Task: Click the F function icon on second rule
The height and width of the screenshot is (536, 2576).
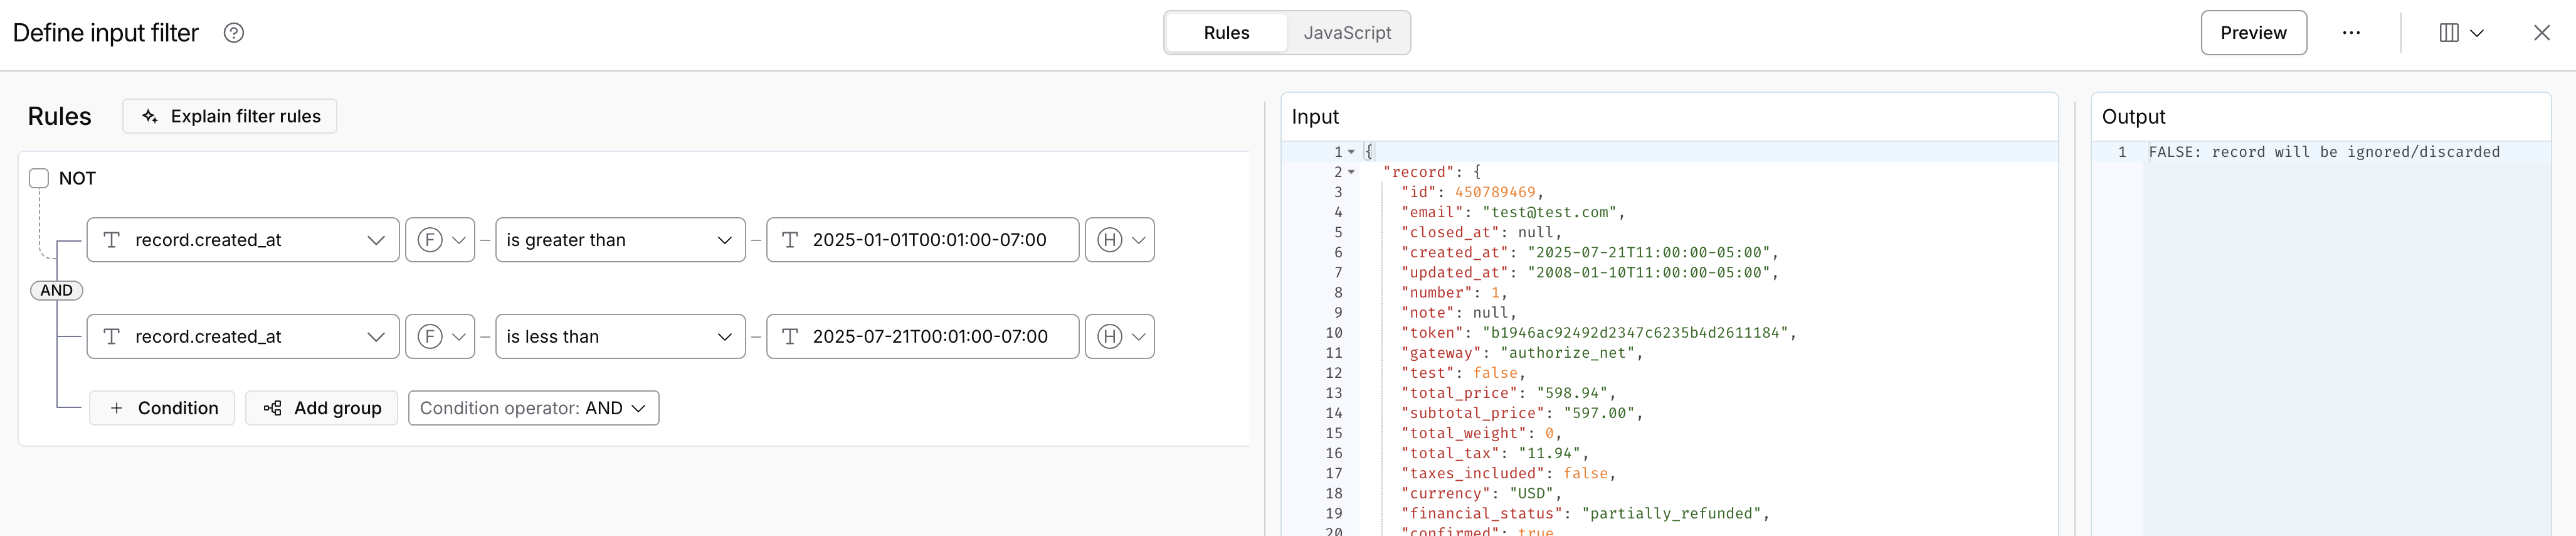Action: point(430,337)
